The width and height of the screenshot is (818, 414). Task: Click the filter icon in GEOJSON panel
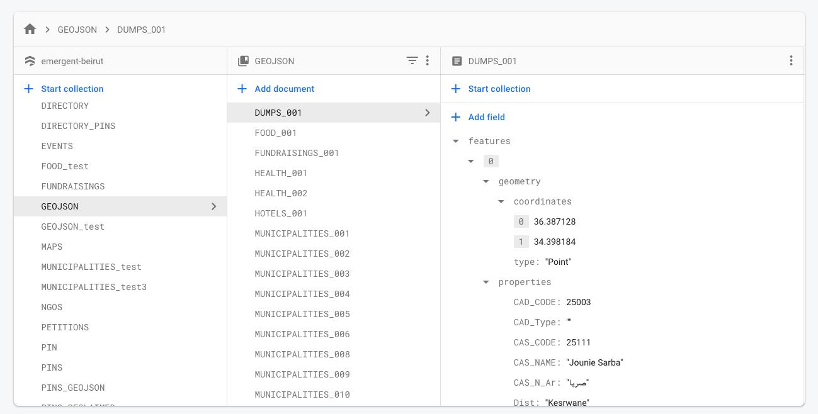(x=412, y=60)
